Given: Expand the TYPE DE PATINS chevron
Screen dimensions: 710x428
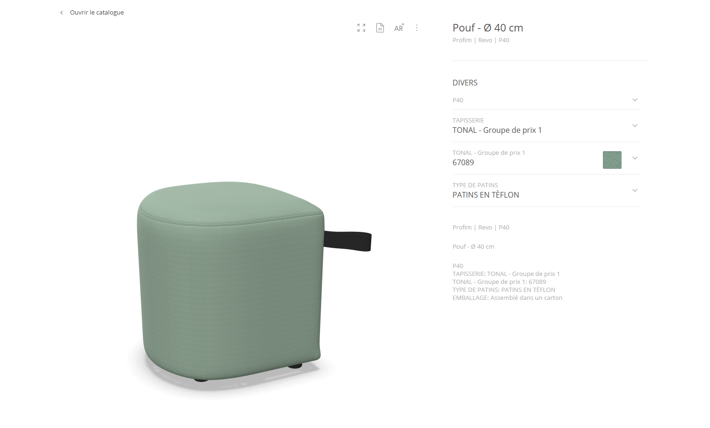Looking at the screenshot, I should pyautogui.click(x=635, y=191).
